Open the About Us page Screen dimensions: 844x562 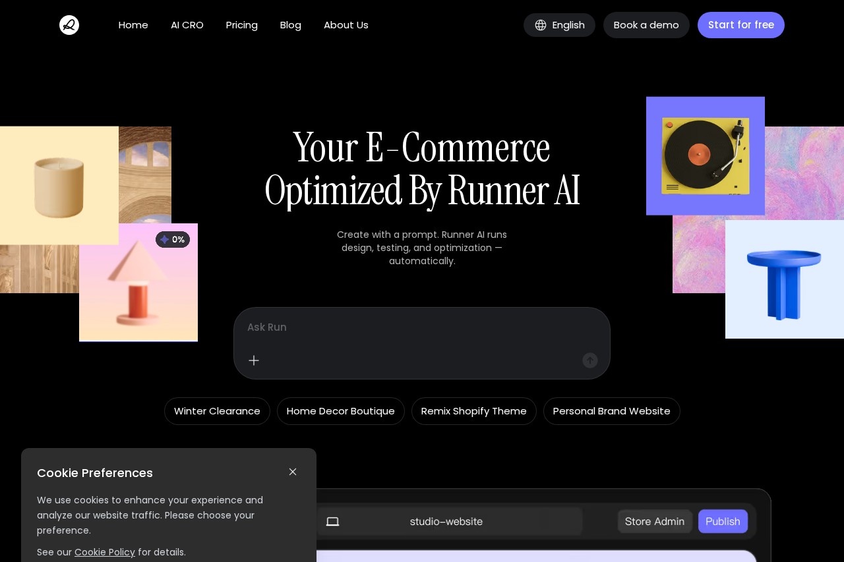(x=346, y=25)
